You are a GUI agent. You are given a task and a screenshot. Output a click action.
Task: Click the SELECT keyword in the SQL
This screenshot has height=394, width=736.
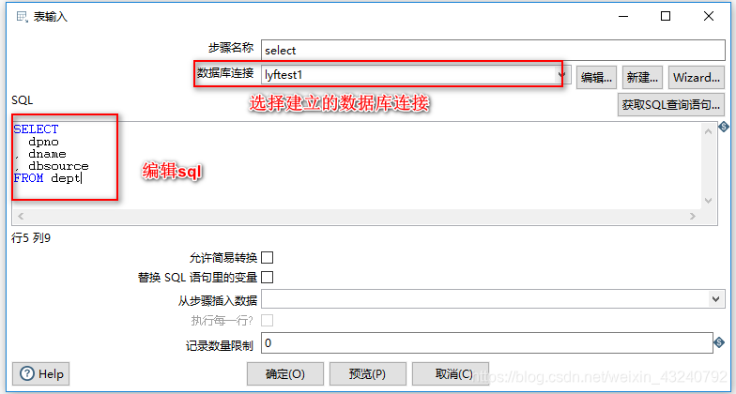point(36,129)
